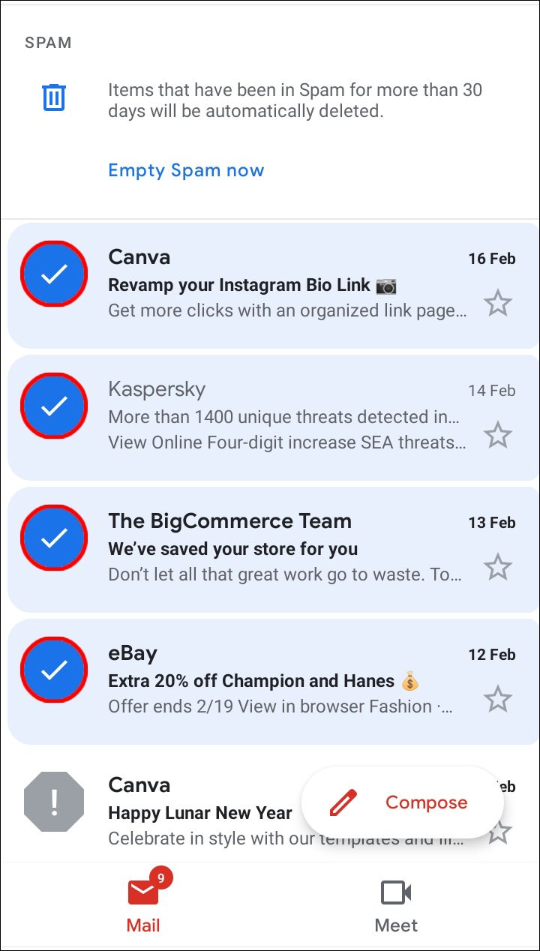This screenshot has width=540, height=951.
Task: Click the Empty Spam now link
Action: coord(186,170)
